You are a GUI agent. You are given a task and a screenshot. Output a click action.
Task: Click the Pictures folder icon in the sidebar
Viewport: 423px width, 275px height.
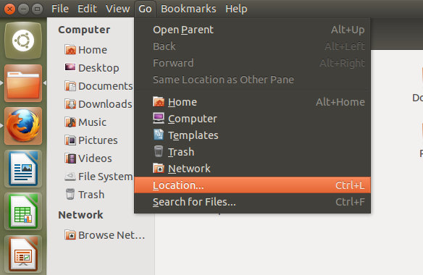click(x=70, y=140)
